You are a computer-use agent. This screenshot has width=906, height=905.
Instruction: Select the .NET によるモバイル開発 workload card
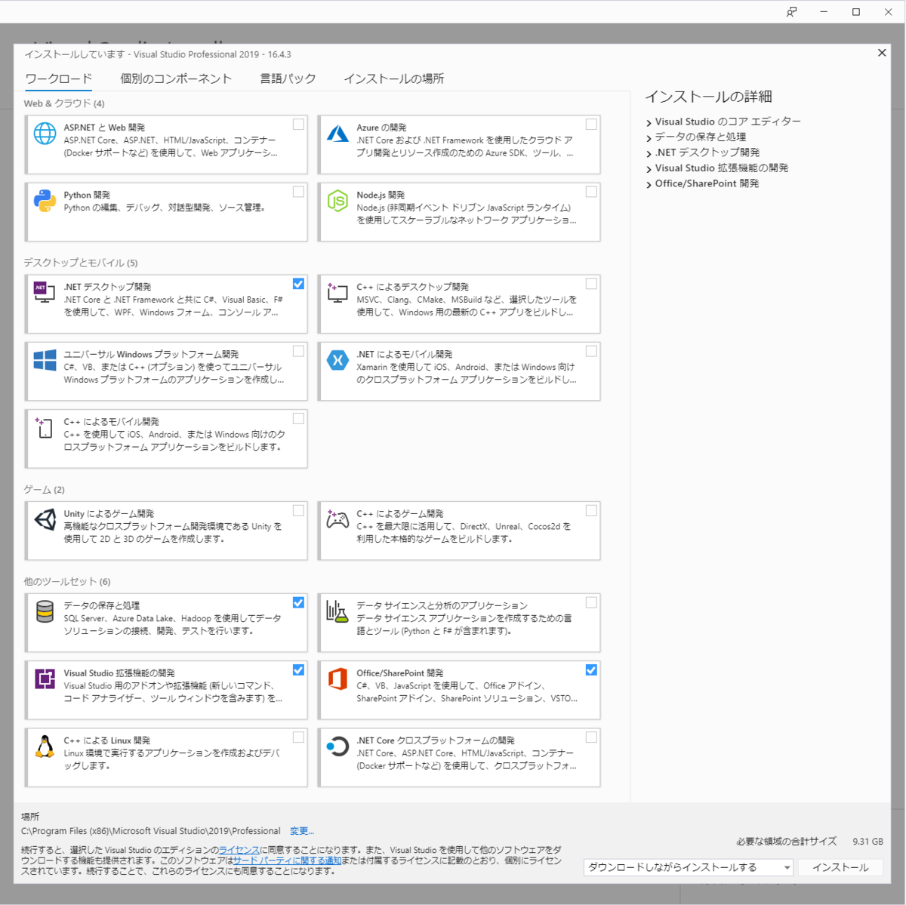[x=459, y=371]
